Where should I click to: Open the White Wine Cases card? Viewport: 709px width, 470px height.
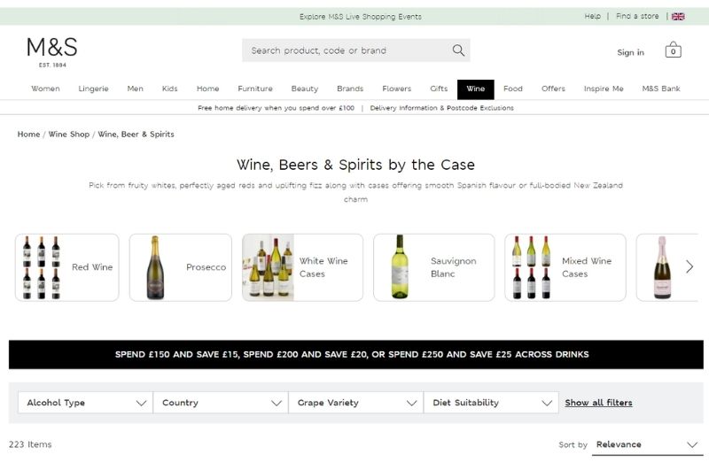pyautogui.click(x=302, y=267)
